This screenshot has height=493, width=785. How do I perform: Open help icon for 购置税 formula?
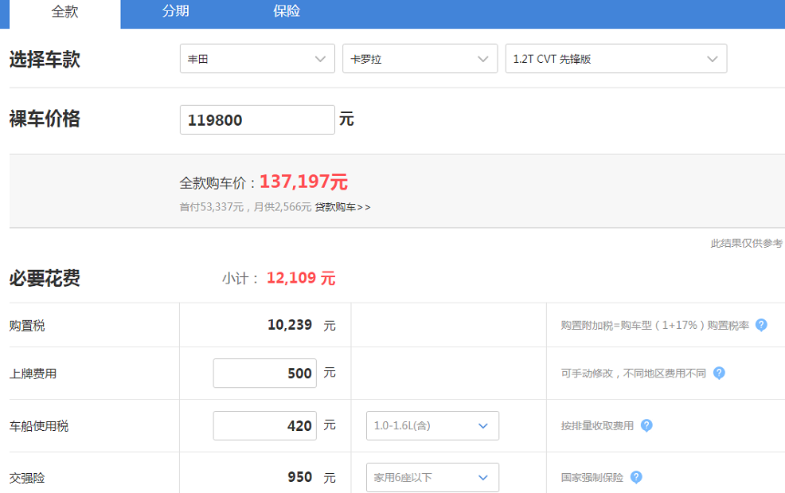click(761, 325)
